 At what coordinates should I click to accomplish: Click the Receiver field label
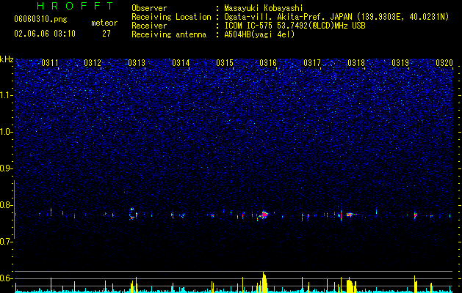coord(149,26)
